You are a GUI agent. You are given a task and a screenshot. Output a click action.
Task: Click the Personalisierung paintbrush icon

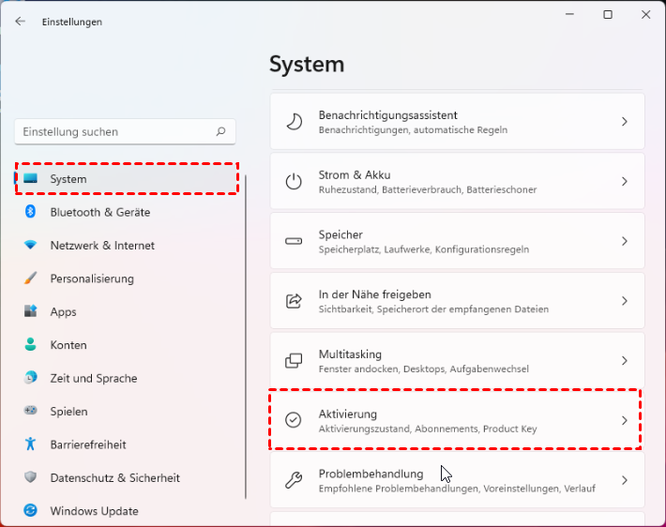tap(31, 279)
